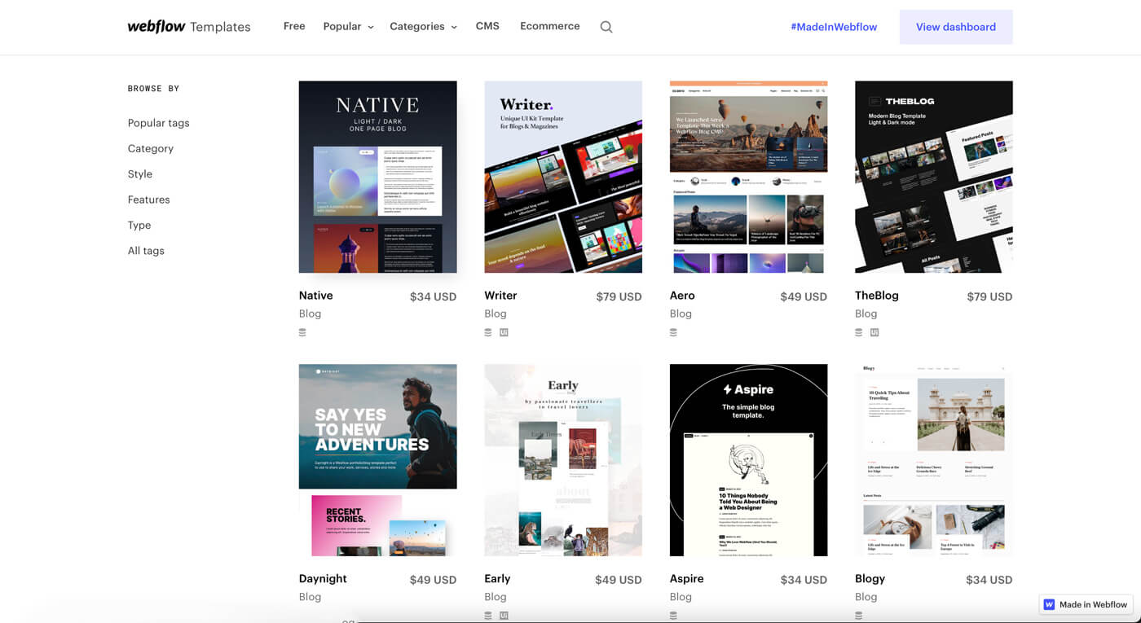Click the Daynight template title
Viewport: 1141px width, 623px height.
[323, 579]
